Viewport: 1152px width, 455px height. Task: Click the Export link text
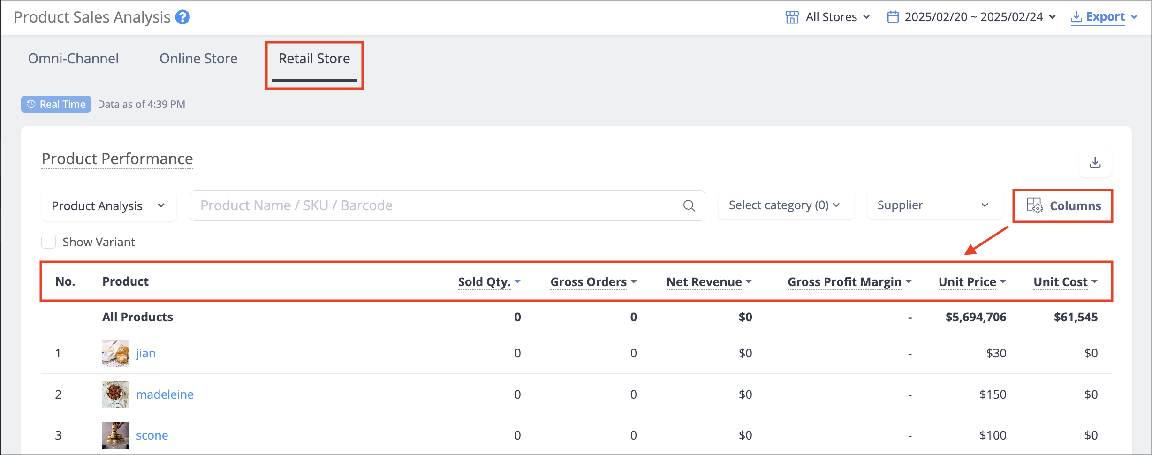(x=1105, y=17)
